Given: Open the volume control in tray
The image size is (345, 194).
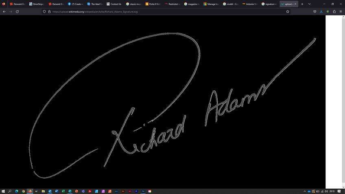Looking at the screenshot, I should [326, 192].
